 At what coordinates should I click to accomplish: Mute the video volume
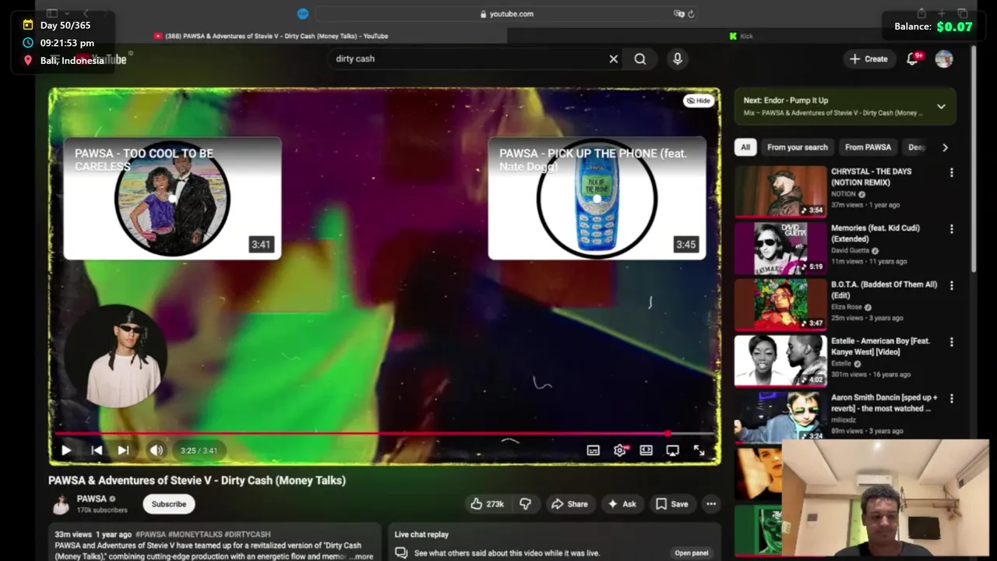point(157,450)
